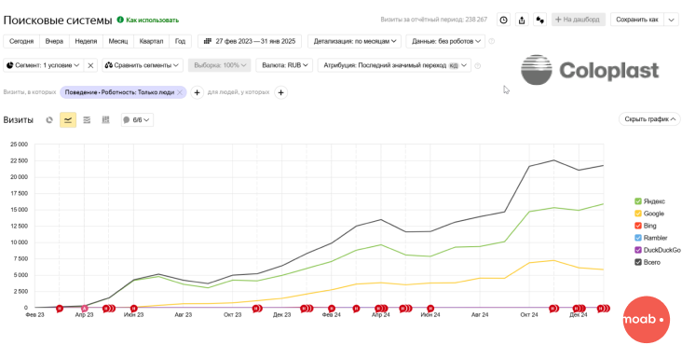682x359 pixels.
Task: Uncheck the Всего series in legend
Action: (x=638, y=262)
